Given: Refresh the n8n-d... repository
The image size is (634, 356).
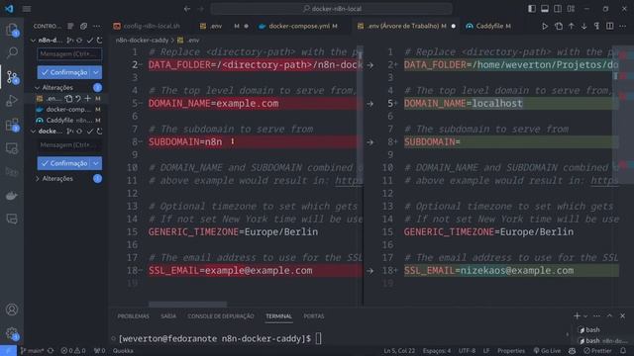Looking at the screenshot, I should [x=99, y=40].
